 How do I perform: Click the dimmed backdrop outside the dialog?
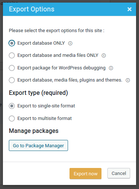point(1,86)
